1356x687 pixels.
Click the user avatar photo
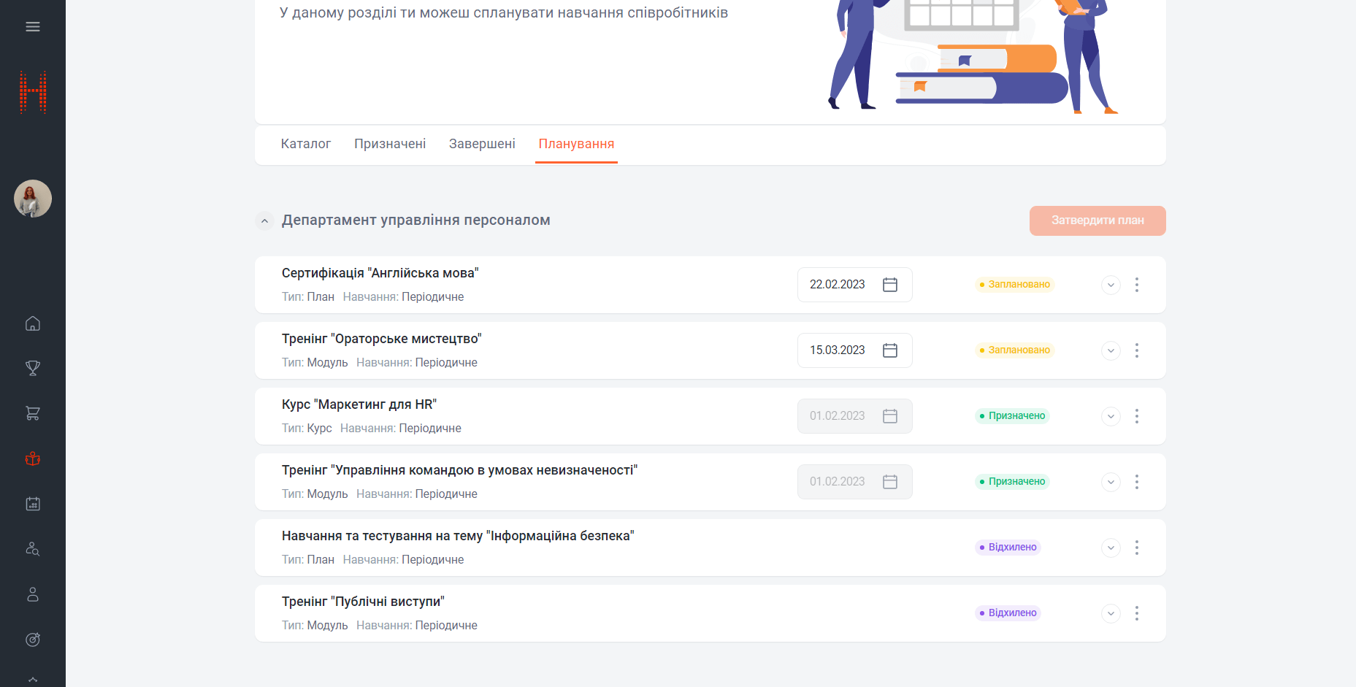point(33,199)
